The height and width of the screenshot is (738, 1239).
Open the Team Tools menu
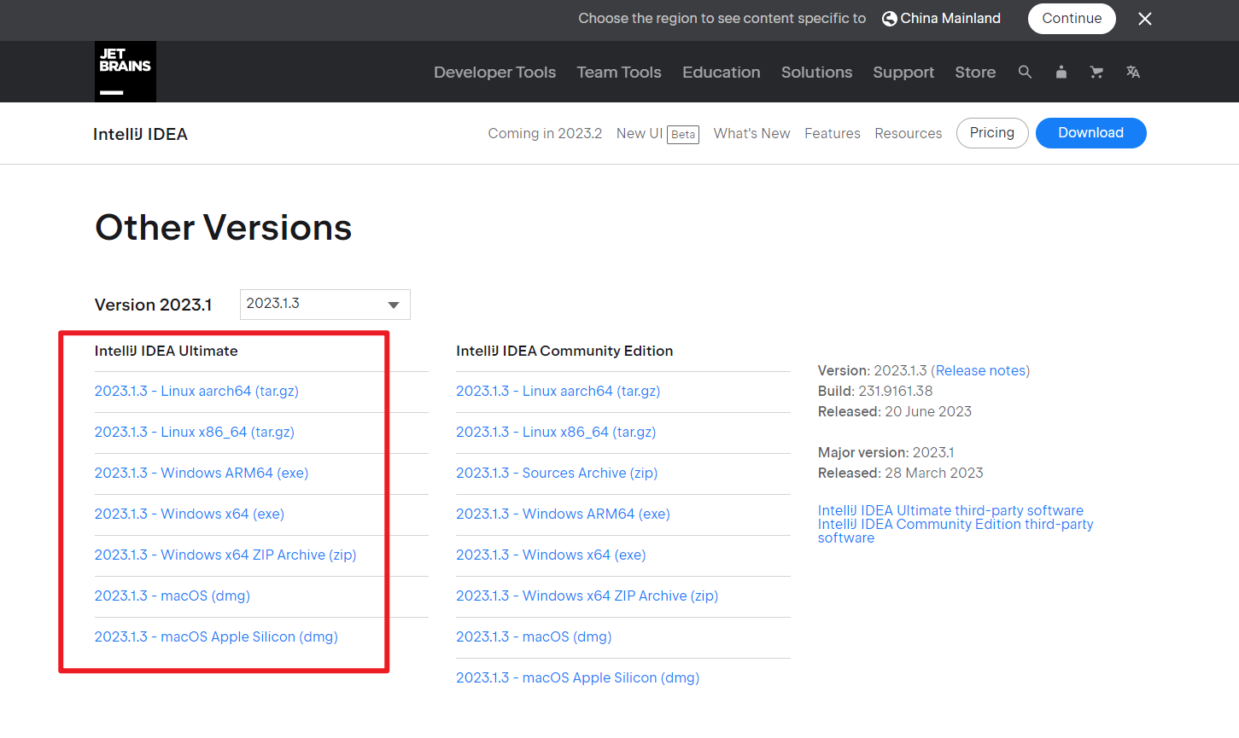619,73
